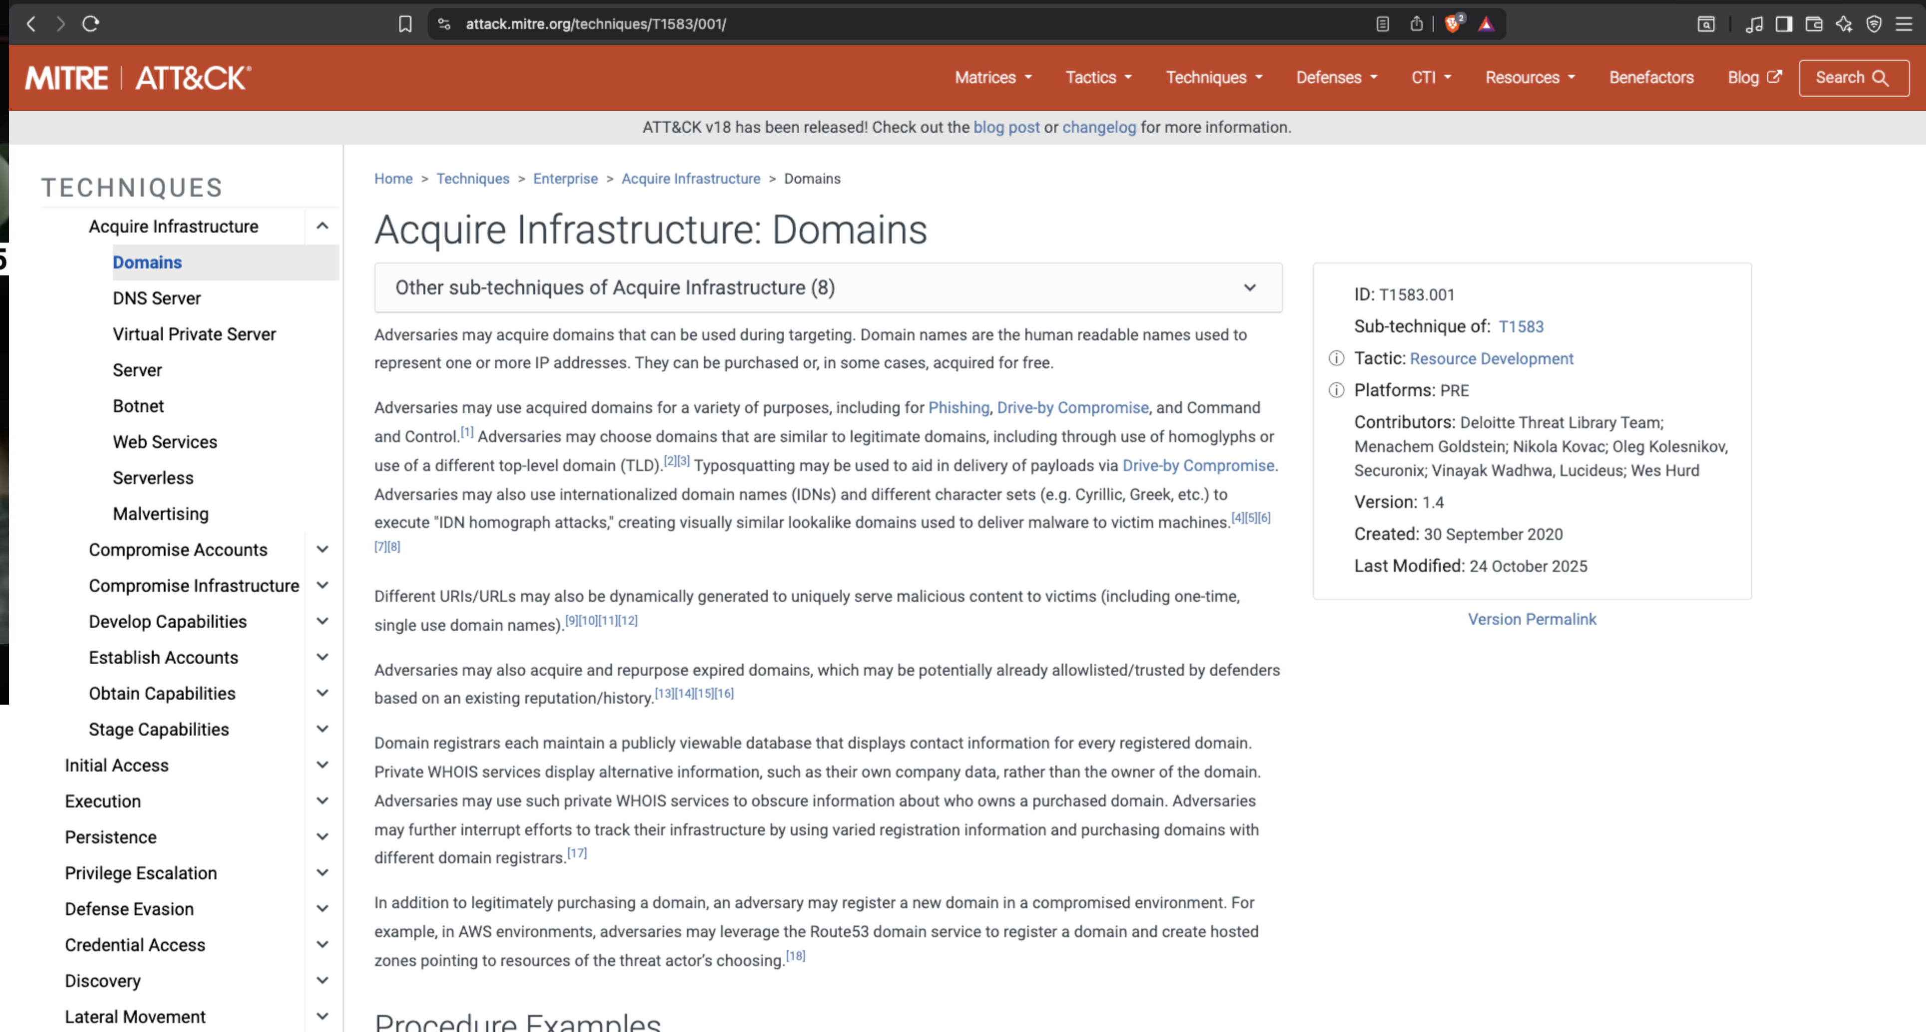Open reader mode icon in the address bar
1926x1032 pixels.
tap(1382, 24)
